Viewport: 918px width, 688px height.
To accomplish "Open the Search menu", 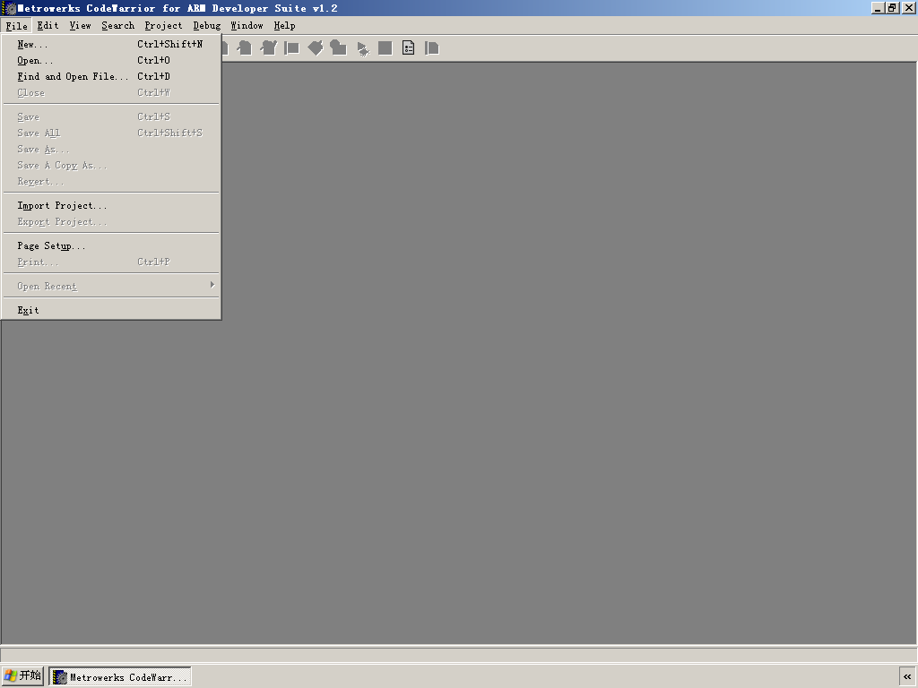I will pyautogui.click(x=117, y=26).
